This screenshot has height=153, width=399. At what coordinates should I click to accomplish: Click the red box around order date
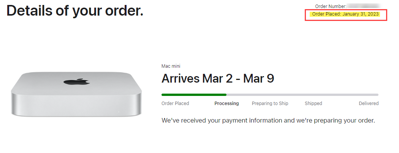point(346,15)
